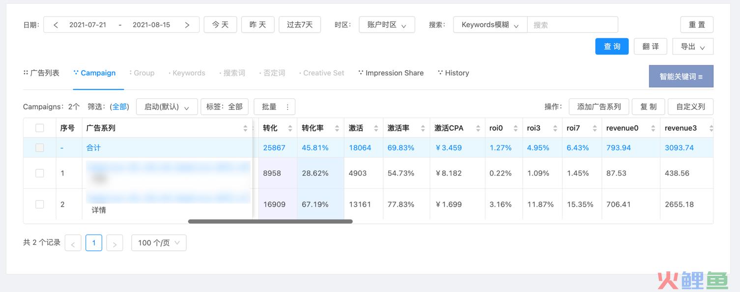Sort by 转化 column arrows
This screenshot has height=292, width=740.
[x=290, y=128]
